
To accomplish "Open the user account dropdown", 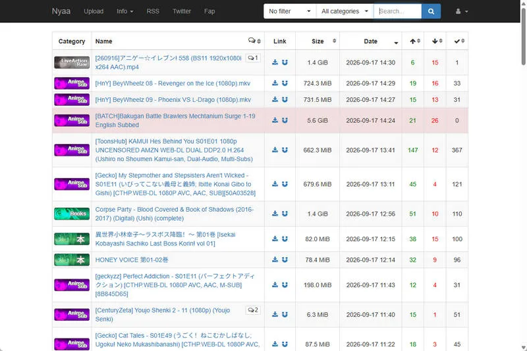I will tap(462, 11).
